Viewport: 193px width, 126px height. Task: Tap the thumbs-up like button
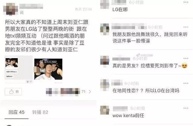tap(13, 91)
